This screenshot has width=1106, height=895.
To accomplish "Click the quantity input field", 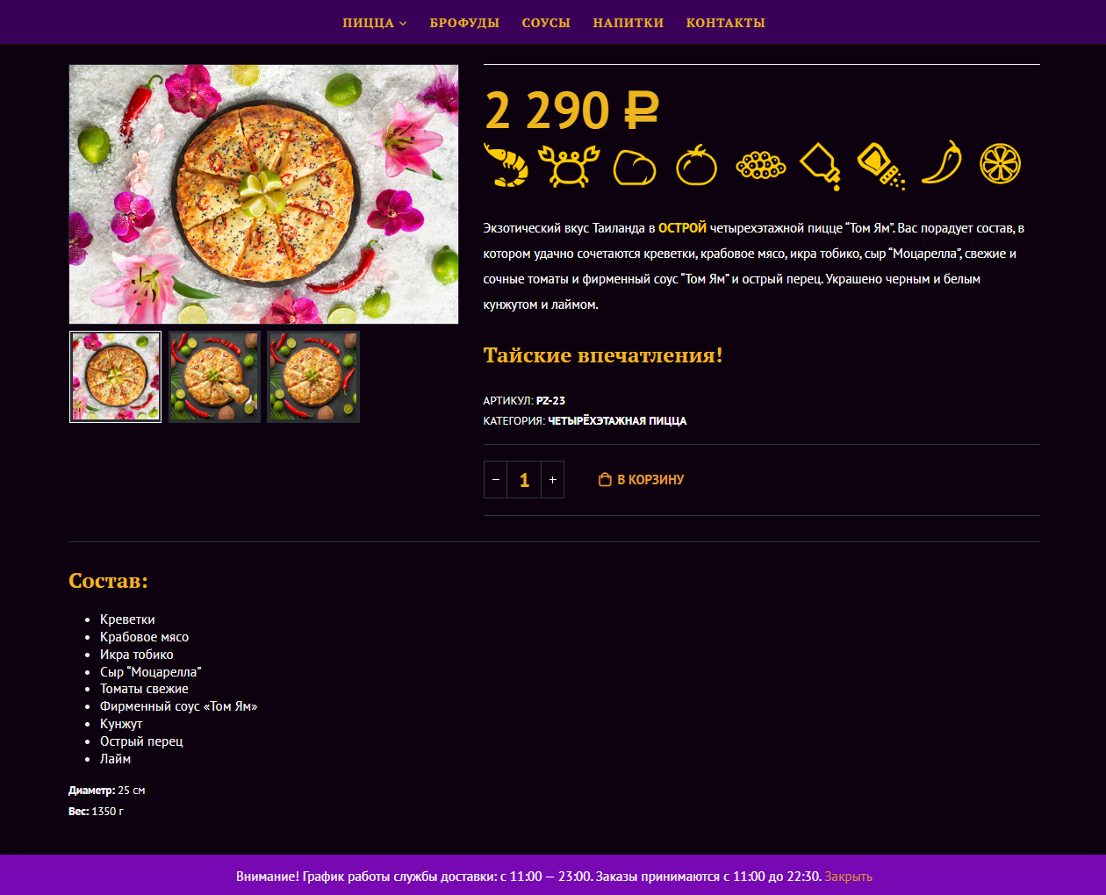I will (524, 480).
